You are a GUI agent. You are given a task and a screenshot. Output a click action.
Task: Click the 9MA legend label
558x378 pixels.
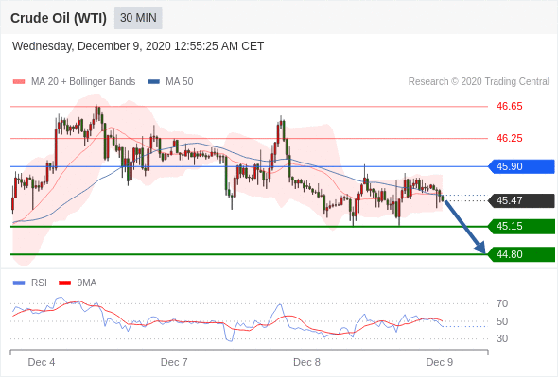tap(87, 283)
